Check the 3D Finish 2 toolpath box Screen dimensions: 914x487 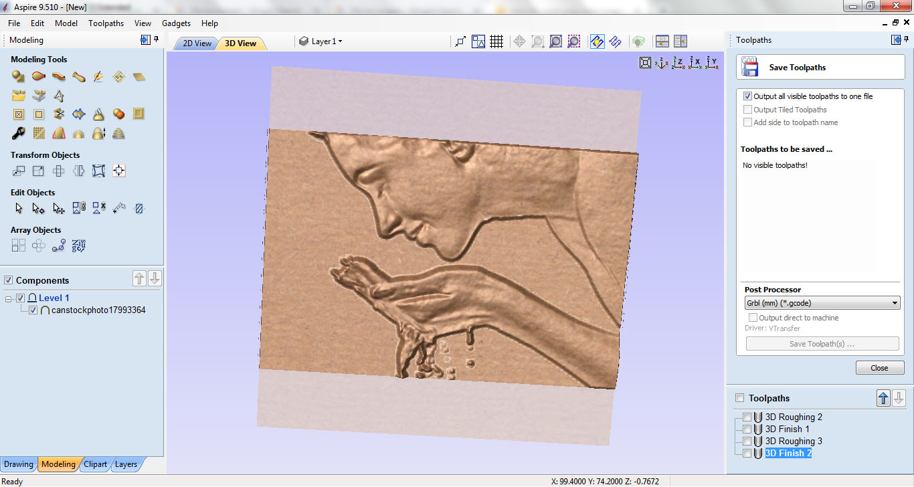pyautogui.click(x=747, y=453)
